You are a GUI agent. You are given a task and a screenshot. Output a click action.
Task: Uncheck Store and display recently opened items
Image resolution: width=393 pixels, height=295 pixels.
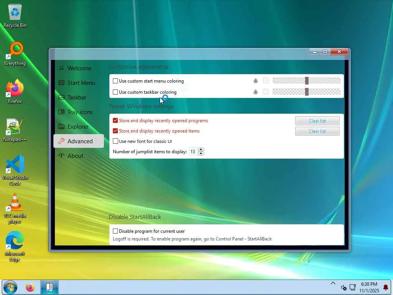[x=115, y=131]
